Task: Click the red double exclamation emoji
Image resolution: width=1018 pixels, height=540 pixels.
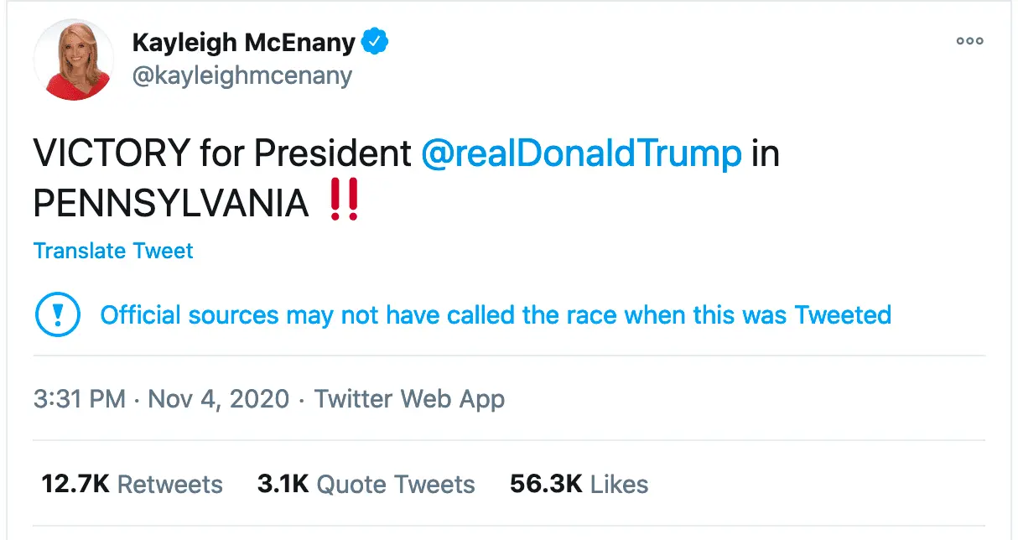Action: point(345,202)
